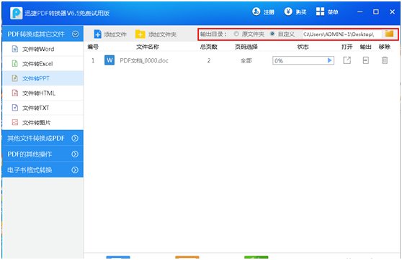Screen dimensions: 402x260
Task: Click 全部 page selection cell
Action: click(246, 60)
